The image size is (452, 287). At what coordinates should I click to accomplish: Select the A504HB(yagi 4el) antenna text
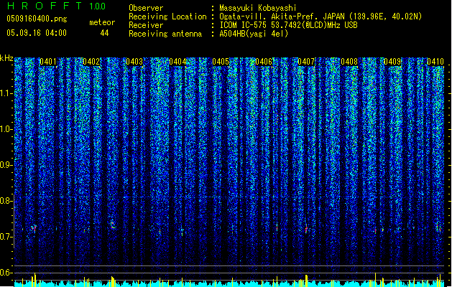tap(254, 34)
